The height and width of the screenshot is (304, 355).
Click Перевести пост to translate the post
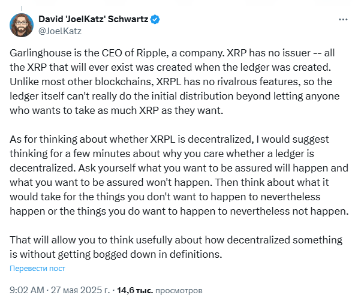coord(37,269)
